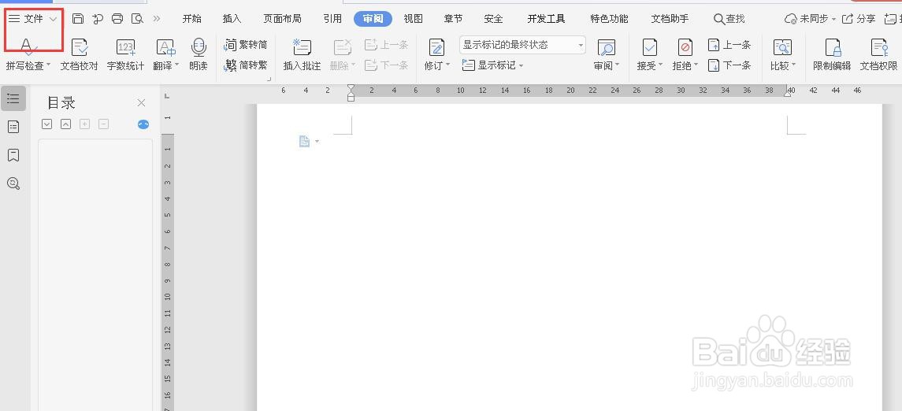Screen dimensions: 902x411
Task: Go to next change 下一条 near 拒绝
Action: [x=729, y=65]
